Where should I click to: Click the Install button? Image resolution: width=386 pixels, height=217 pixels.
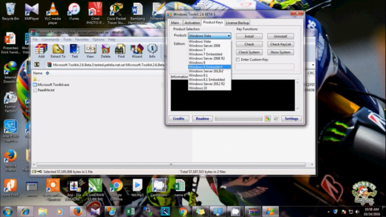[x=249, y=36]
